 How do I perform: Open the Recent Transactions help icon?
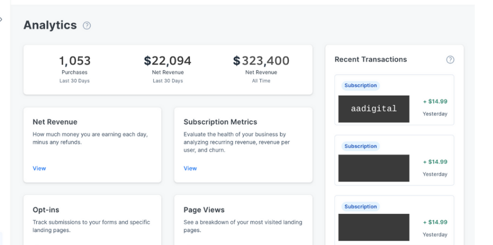click(450, 60)
